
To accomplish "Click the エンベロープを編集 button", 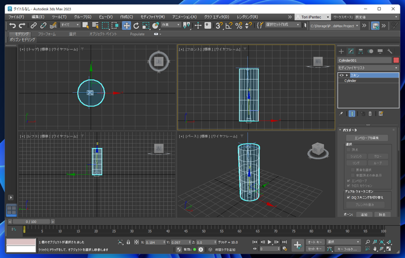I will 367,138.
